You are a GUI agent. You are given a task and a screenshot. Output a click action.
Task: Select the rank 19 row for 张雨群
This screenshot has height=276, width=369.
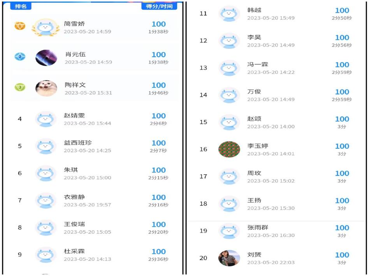(x=276, y=231)
